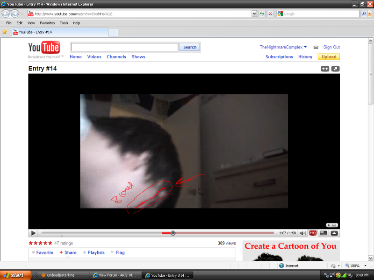Mute the video volume speaker icon
Screen dimensions: 374x280
click(302, 233)
